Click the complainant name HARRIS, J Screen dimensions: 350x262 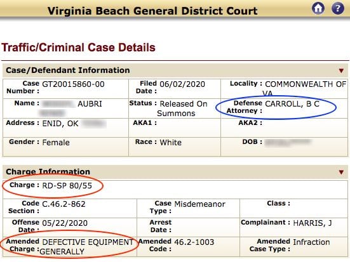[x=313, y=223]
